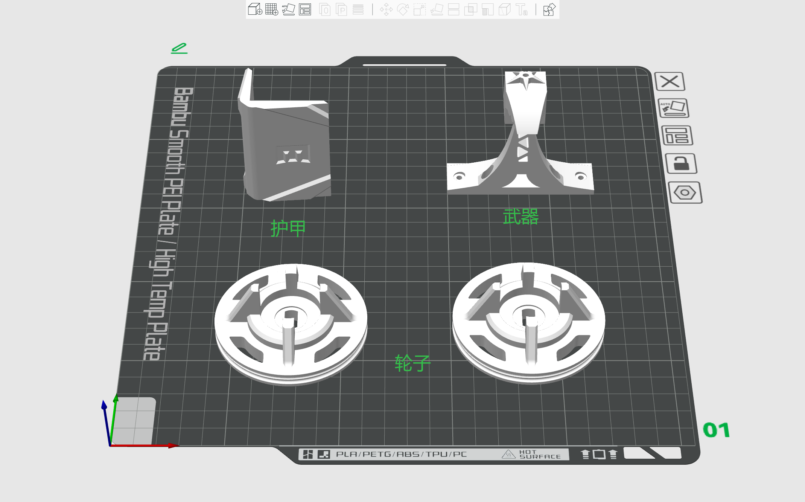
Task: Open the Assembly view puzzle icon
Action: click(x=549, y=9)
